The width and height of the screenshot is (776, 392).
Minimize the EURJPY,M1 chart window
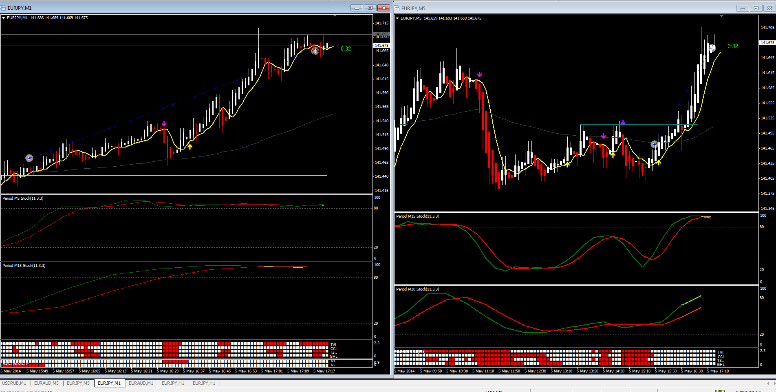point(357,8)
